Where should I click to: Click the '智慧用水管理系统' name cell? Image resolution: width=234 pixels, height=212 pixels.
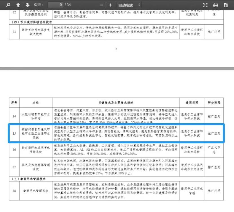coord(36,191)
